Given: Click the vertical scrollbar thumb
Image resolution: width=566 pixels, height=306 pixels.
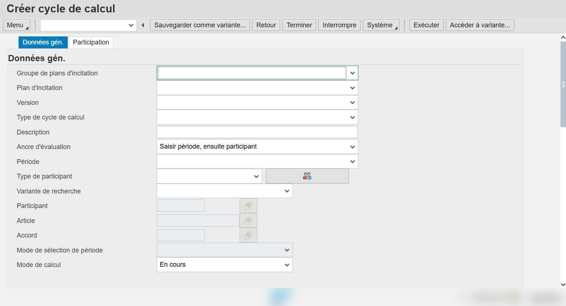Looking at the screenshot, I should (563, 84).
